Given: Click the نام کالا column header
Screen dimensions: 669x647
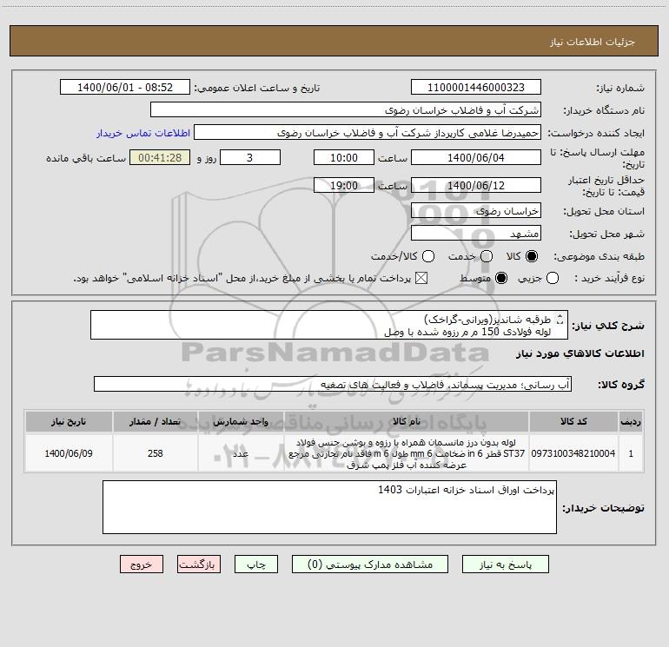Looking at the screenshot, I should click(x=407, y=421).
